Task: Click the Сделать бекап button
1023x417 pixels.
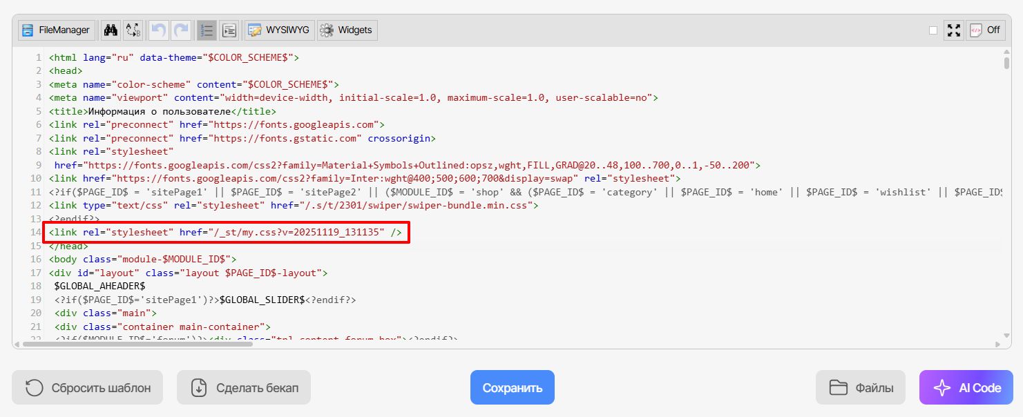Action: click(x=244, y=387)
